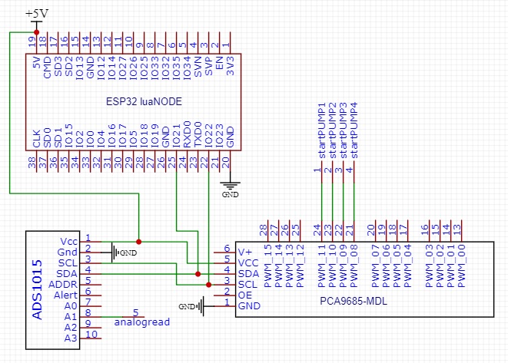Select the PWM_03 pin label

(429, 266)
